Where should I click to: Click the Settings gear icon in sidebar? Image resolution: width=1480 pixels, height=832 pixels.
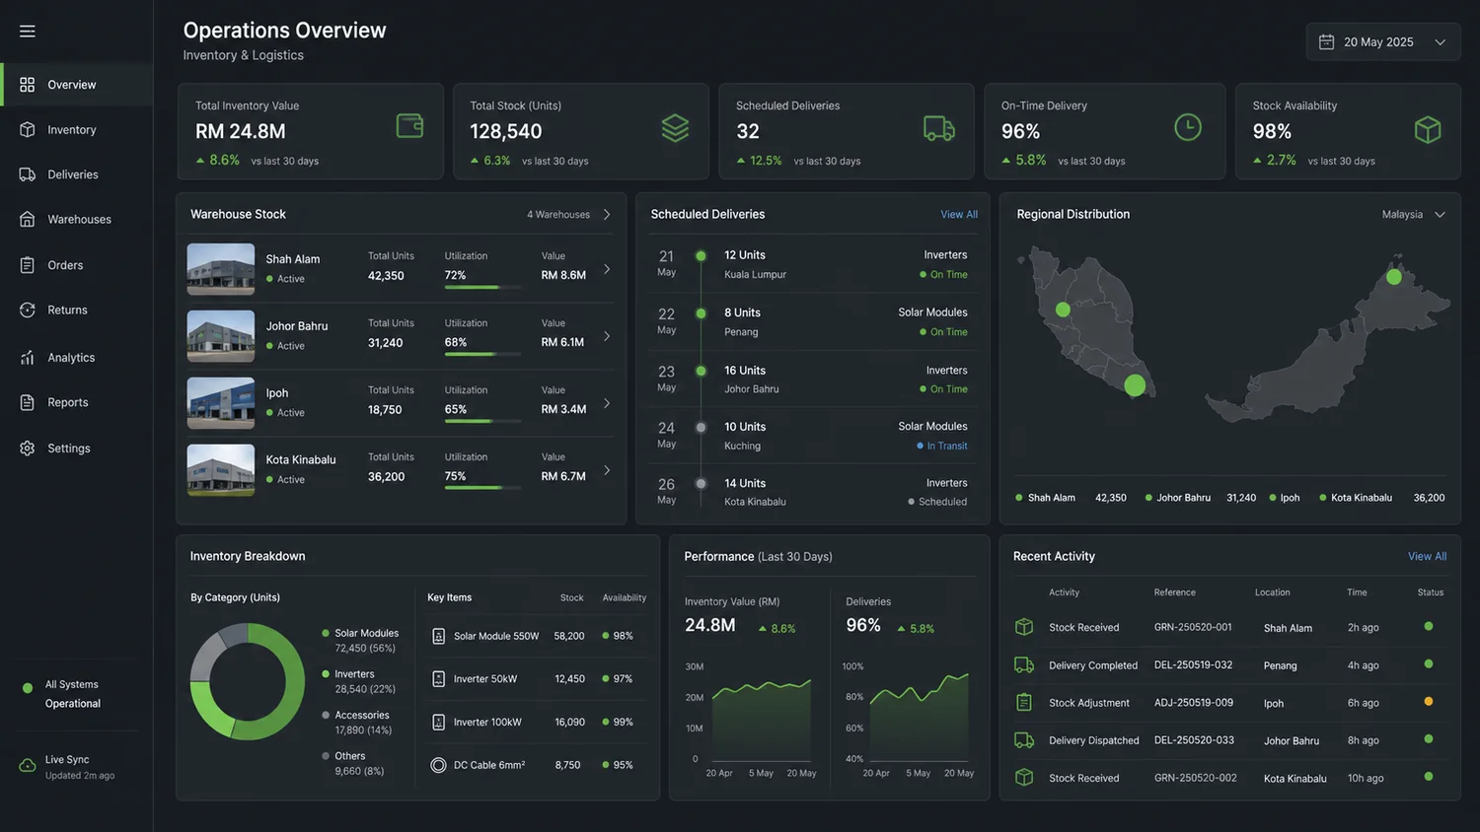coord(28,448)
